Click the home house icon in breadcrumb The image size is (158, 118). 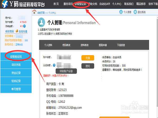tap(34, 12)
